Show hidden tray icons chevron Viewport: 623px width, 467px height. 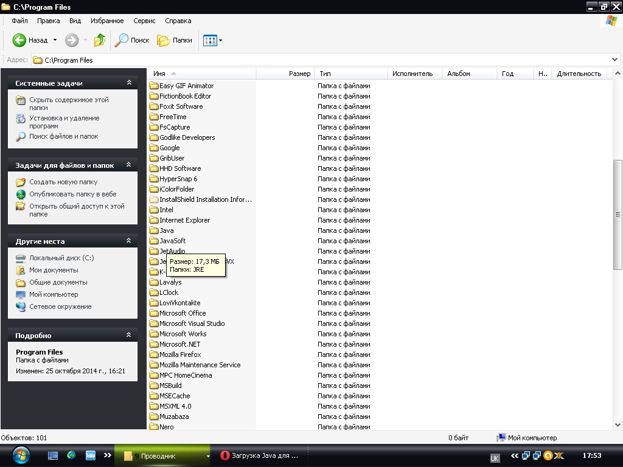pos(515,456)
